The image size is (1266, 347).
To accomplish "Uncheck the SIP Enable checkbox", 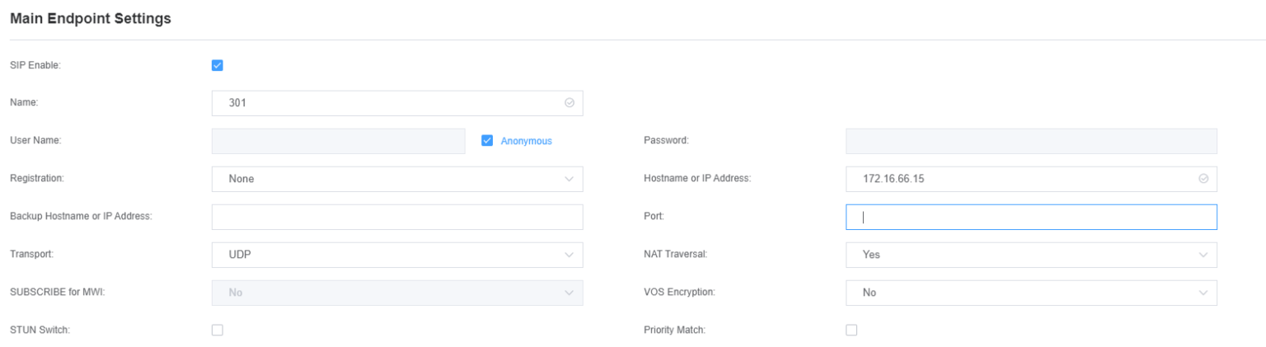I will [218, 65].
